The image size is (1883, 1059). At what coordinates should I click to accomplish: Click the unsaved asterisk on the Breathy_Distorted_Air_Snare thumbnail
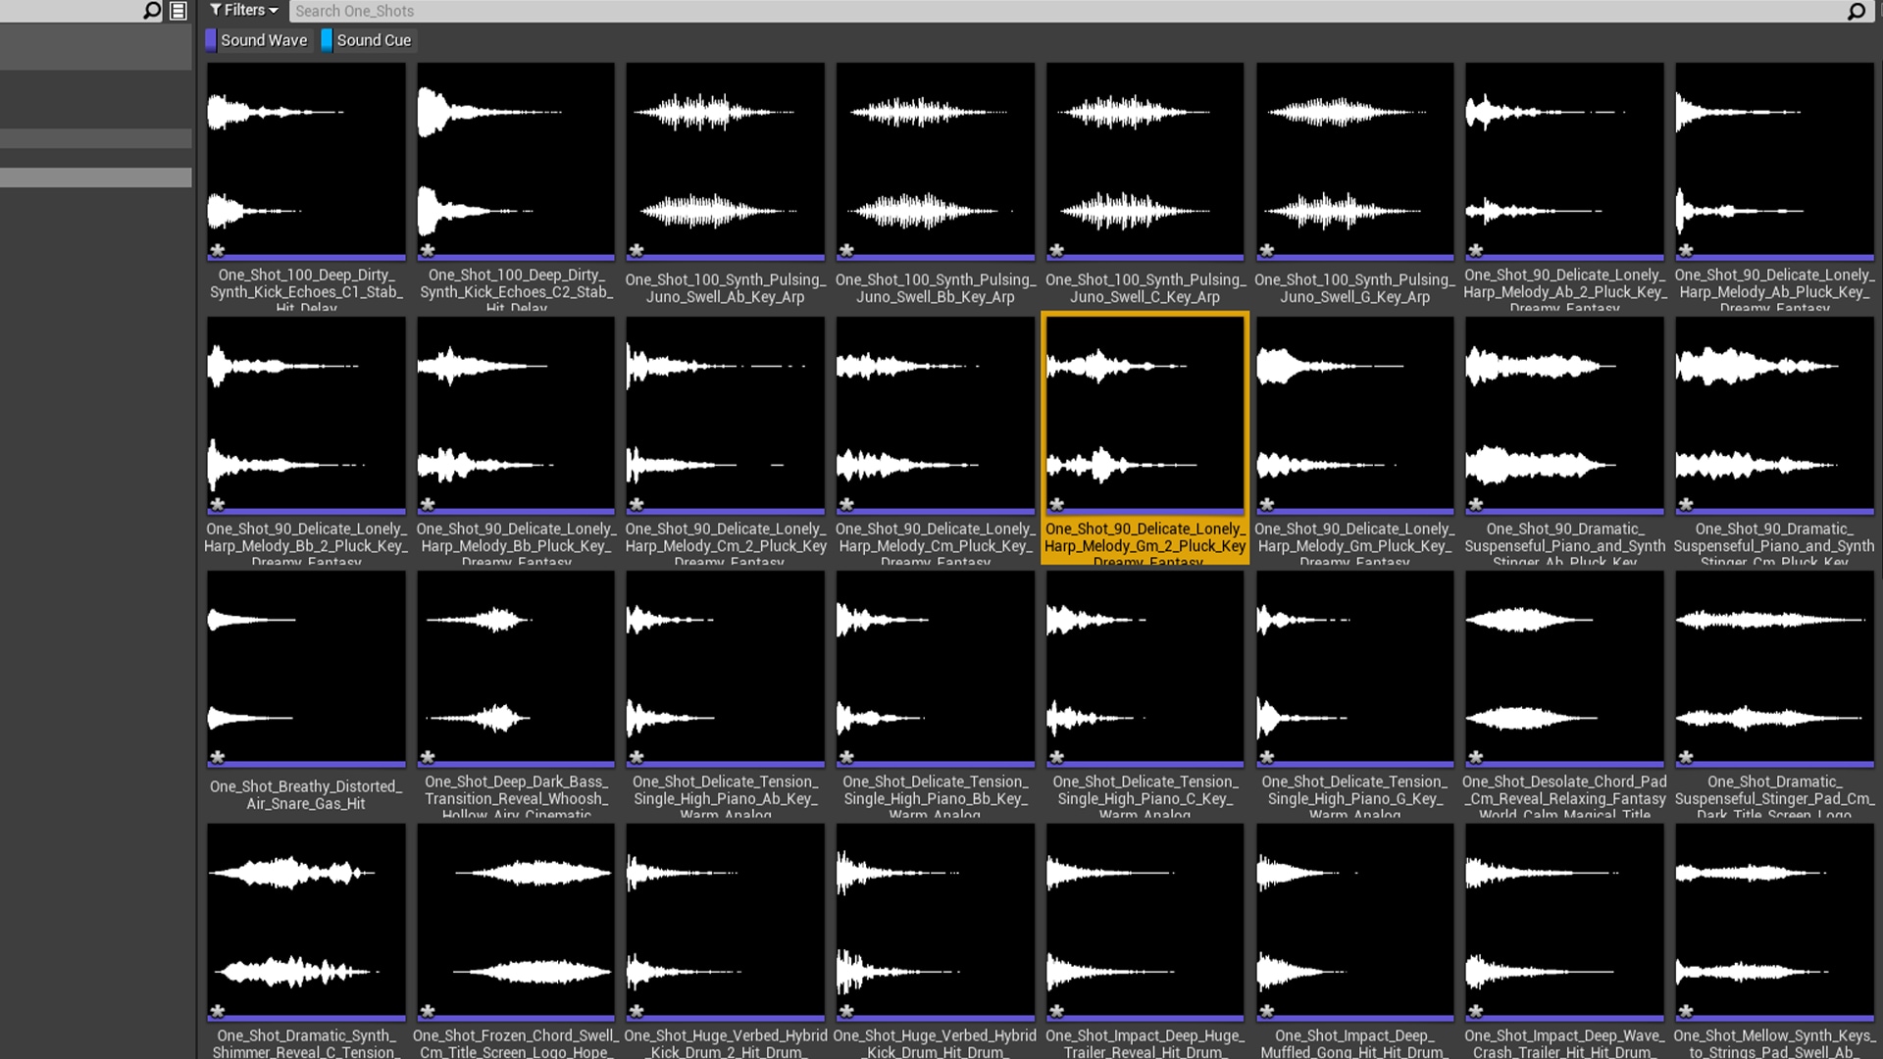(x=218, y=757)
